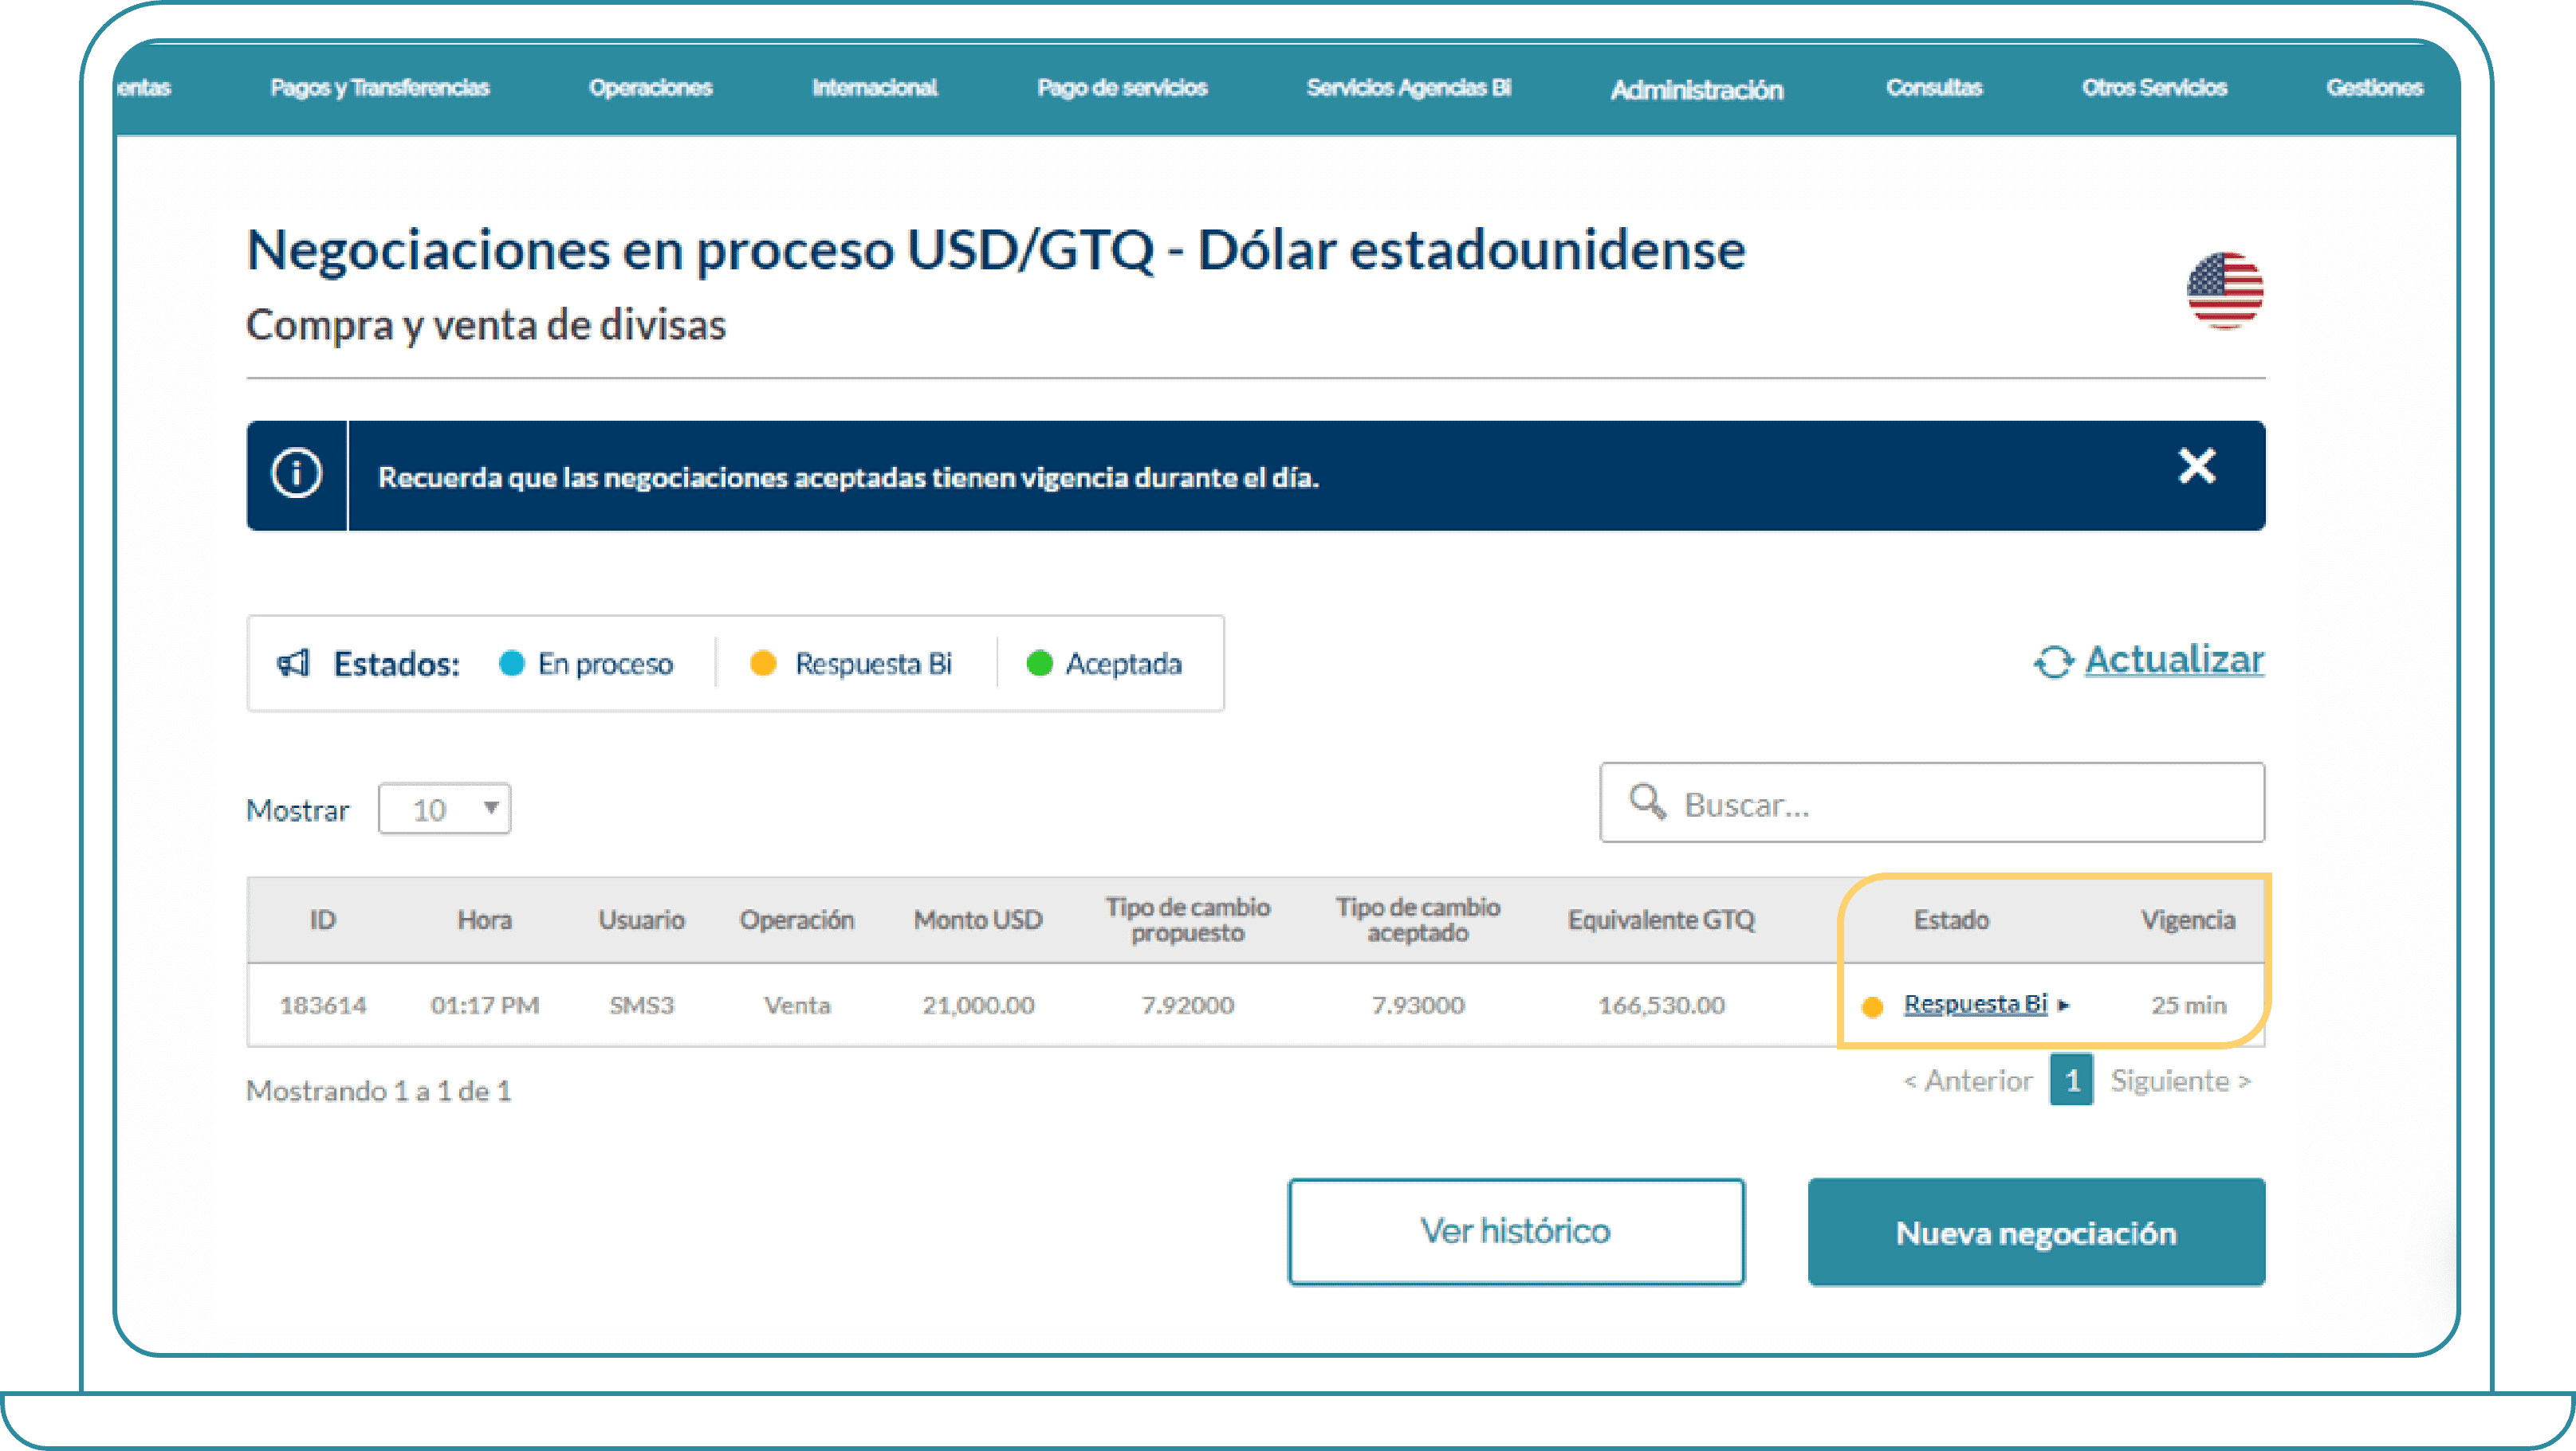Select page 1 in pagination
Image resolution: width=2576 pixels, height=1451 pixels.
point(2071,1080)
